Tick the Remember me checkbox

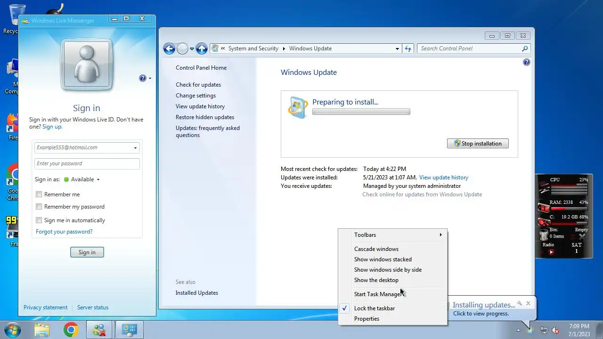pyautogui.click(x=39, y=194)
